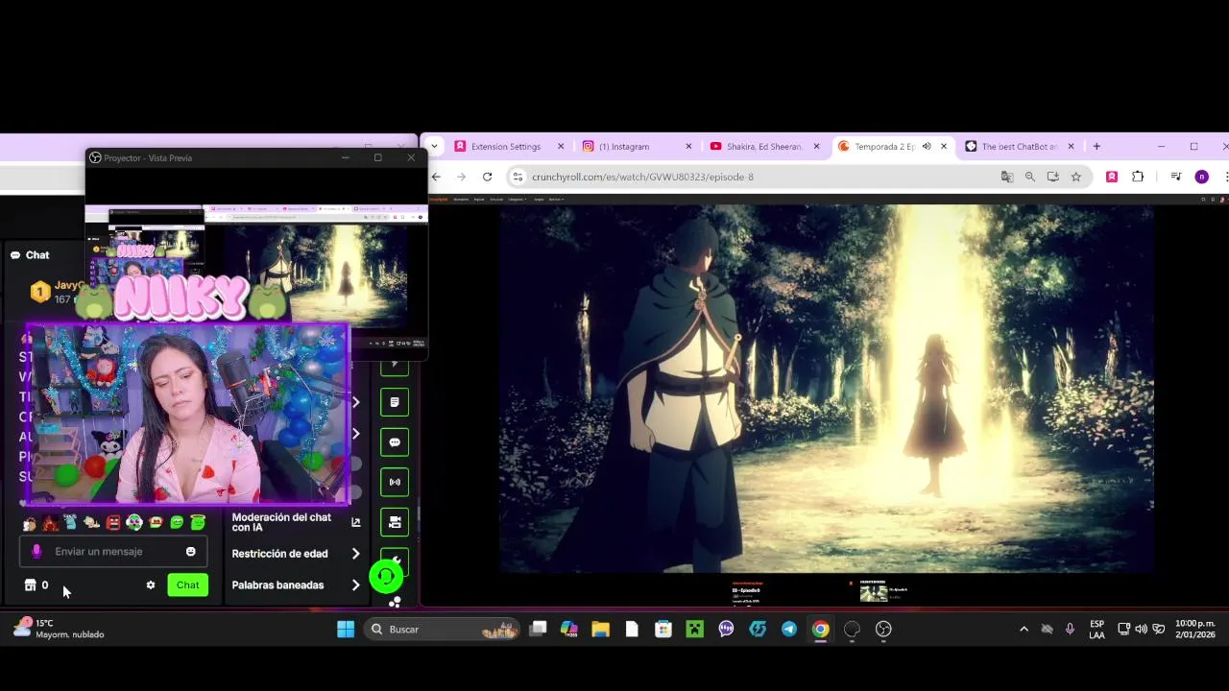Open the emoji picker in message box
Screen dimensions: 1229x691
pyautogui.click(x=190, y=552)
